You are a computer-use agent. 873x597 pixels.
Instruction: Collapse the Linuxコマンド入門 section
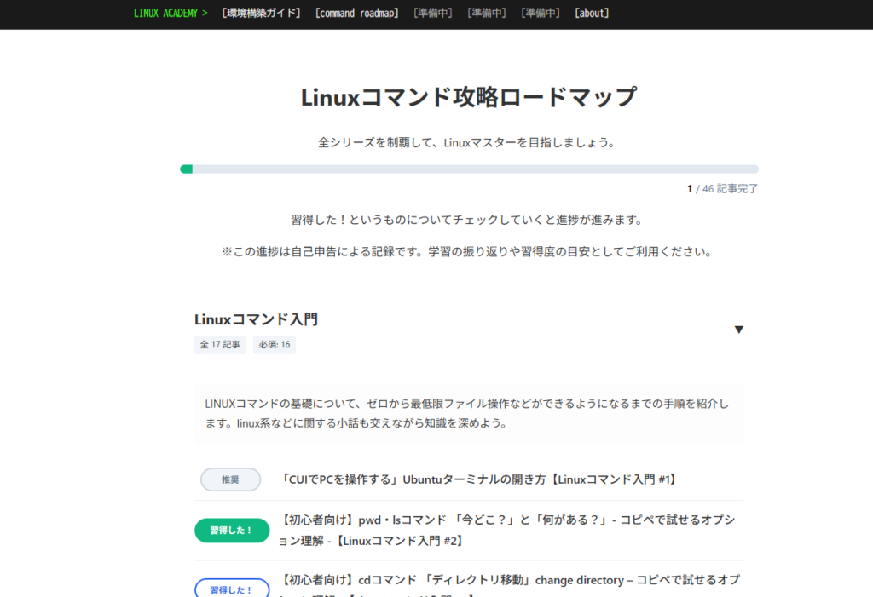click(739, 330)
